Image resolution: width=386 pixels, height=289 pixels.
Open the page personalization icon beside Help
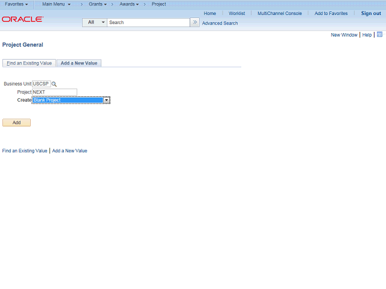pyautogui.click(x=379, y=34)
